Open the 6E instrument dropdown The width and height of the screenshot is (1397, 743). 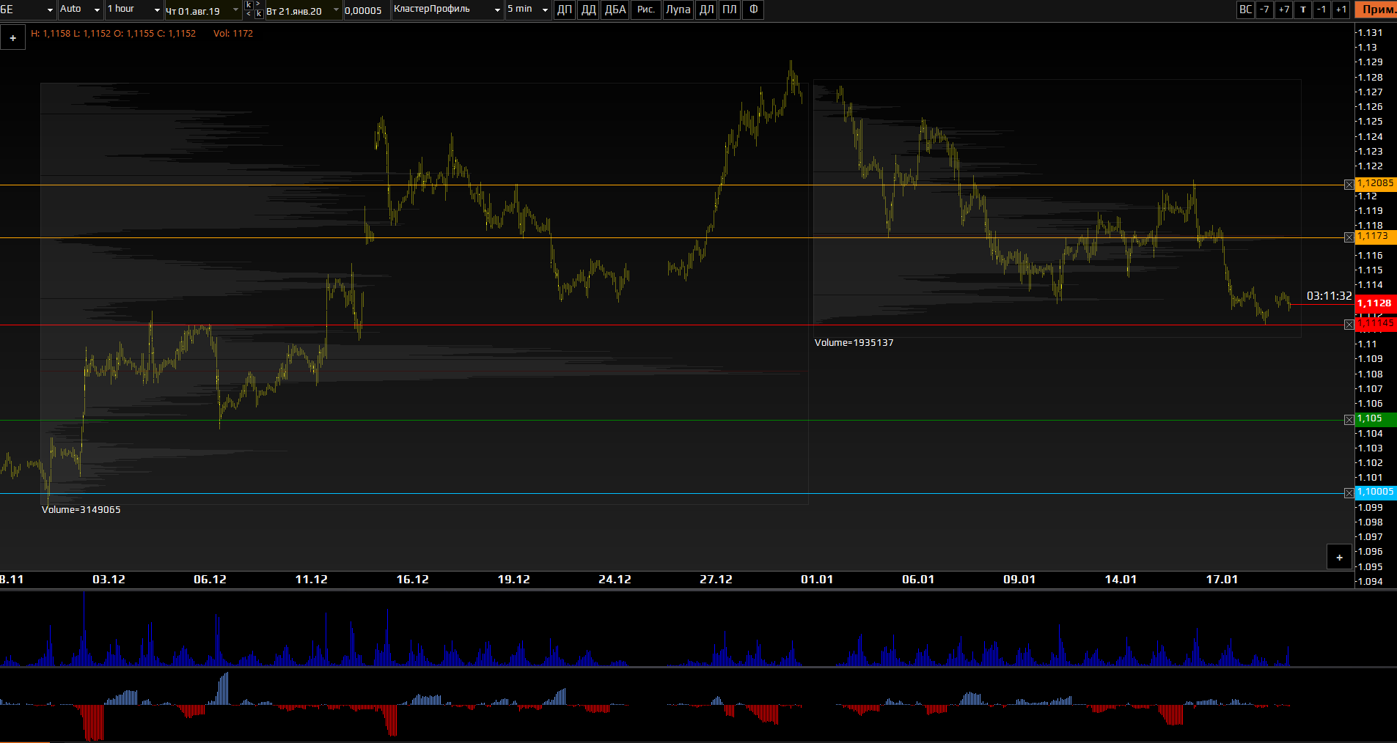[28, 10]
